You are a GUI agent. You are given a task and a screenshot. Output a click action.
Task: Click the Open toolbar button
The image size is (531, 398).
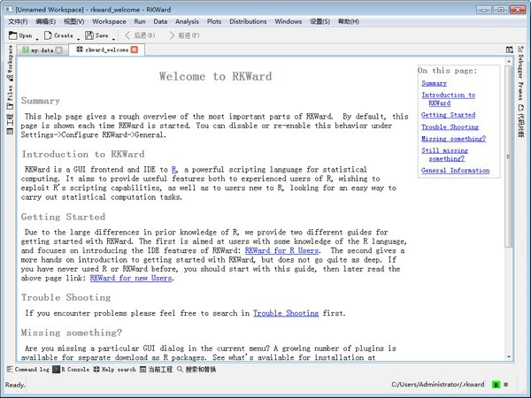click(x=19, y=35)
